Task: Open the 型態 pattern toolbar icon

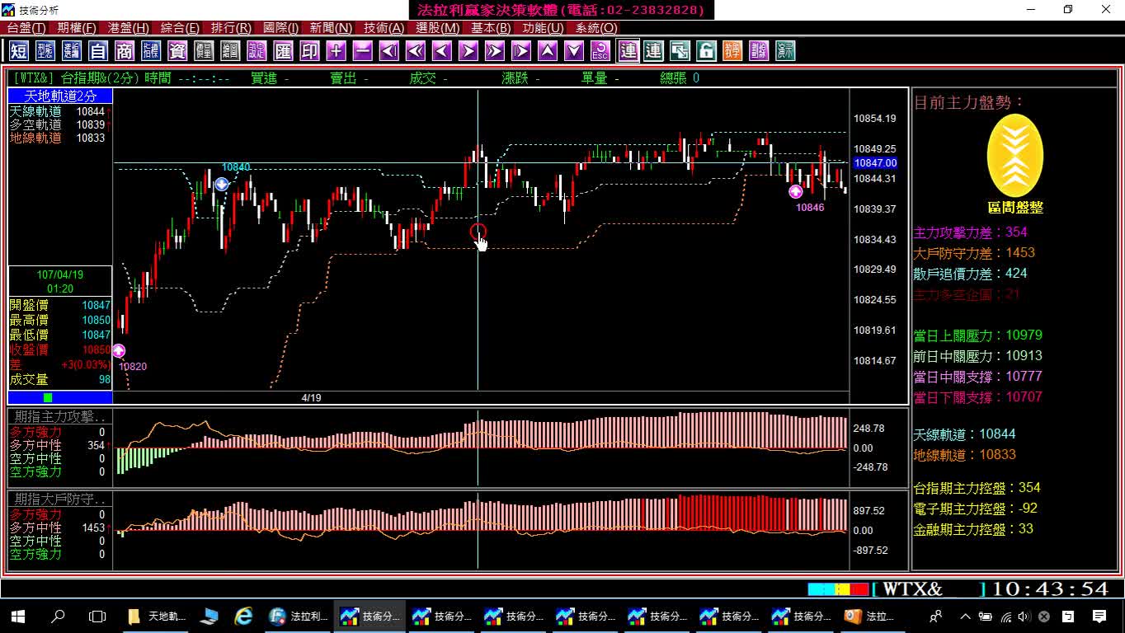Action: [45, 51]
